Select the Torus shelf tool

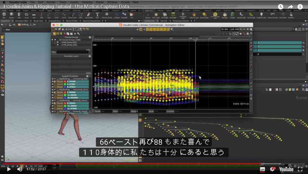[26, 15]
